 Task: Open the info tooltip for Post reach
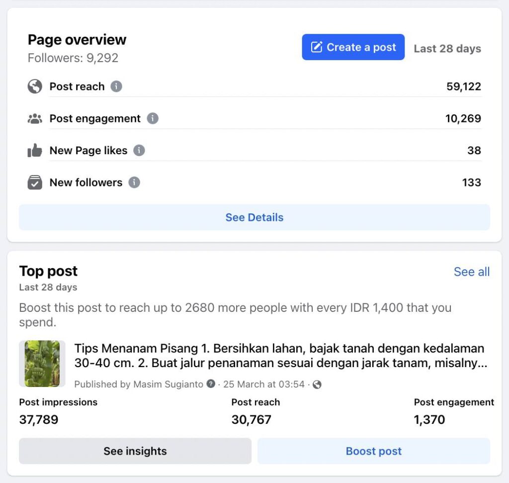click(116, 87)
